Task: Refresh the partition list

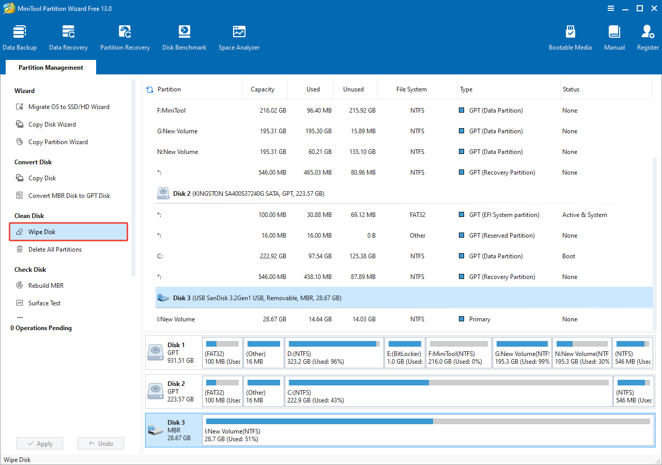Action: (149, 89)
